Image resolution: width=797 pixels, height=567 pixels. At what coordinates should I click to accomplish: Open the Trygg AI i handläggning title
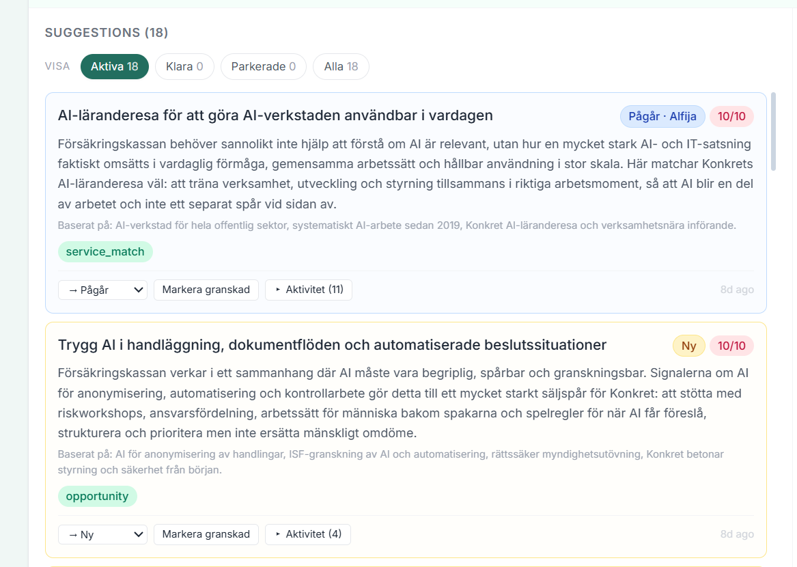pyautogui.click(x=332, y=345)
